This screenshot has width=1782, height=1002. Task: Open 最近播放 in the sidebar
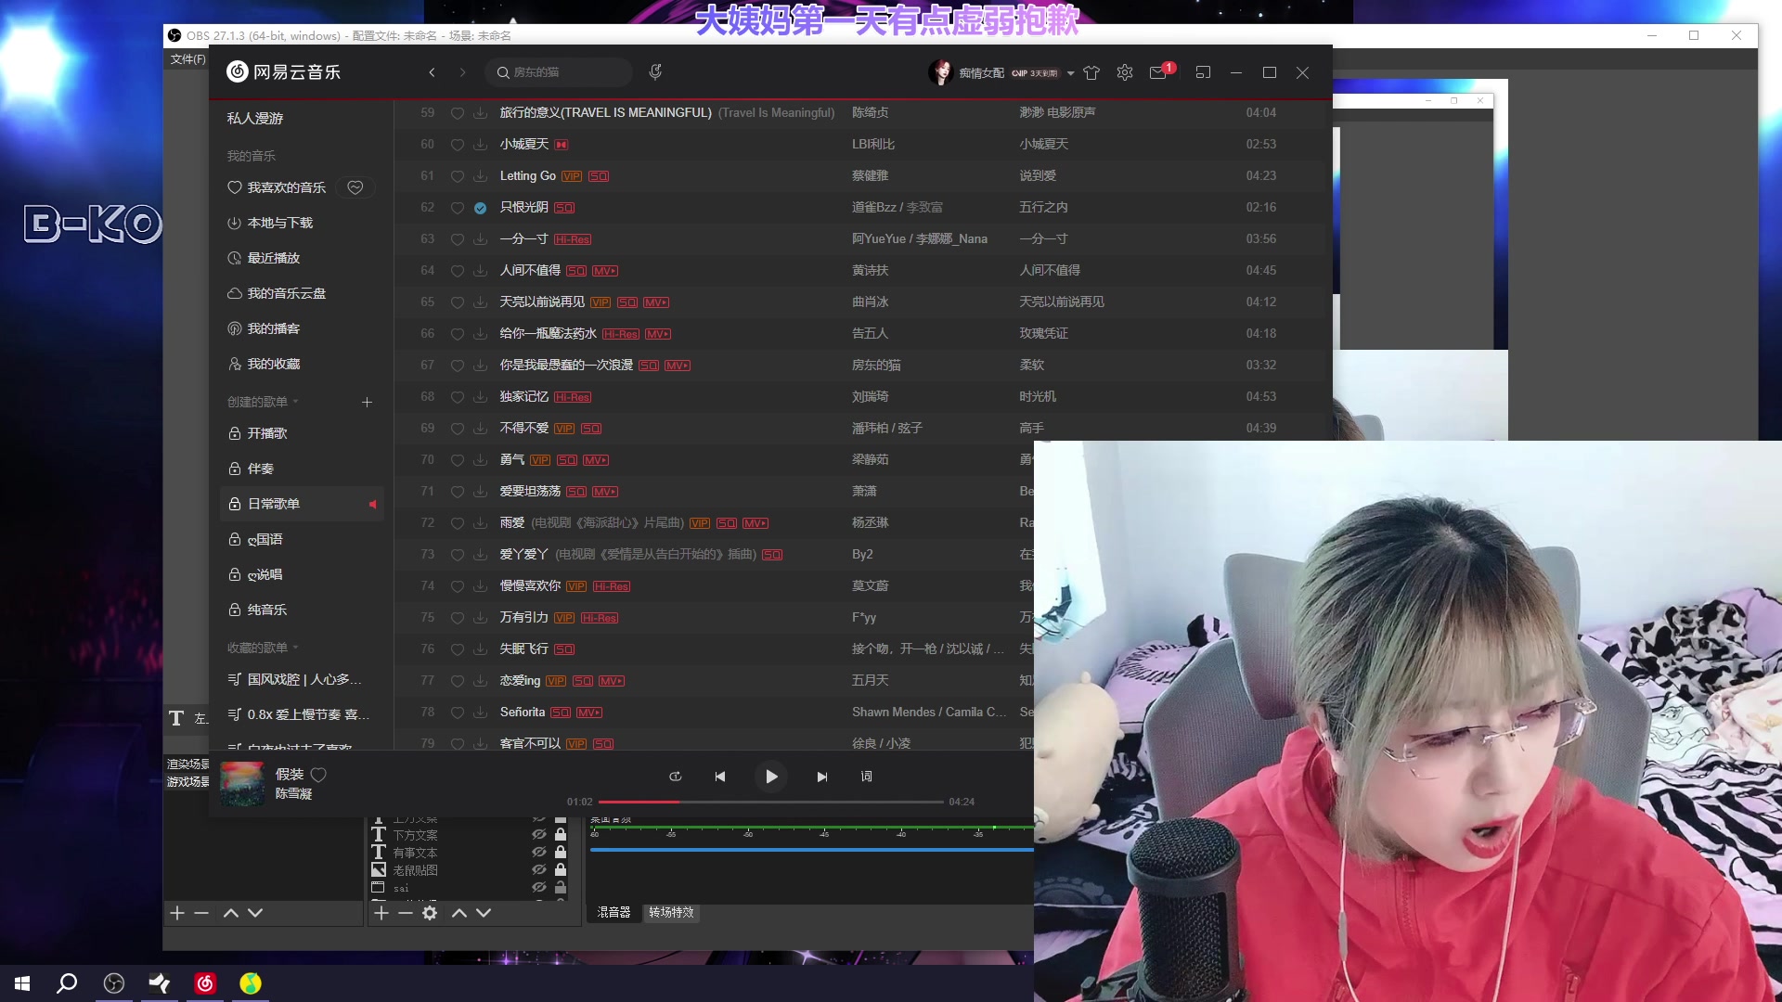pyautogui.click(x=273, y=258)
